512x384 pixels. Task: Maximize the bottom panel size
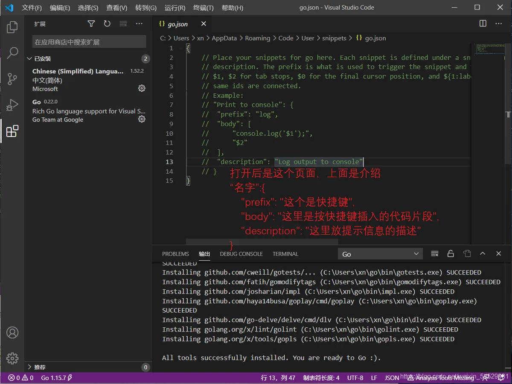point(483,254)
